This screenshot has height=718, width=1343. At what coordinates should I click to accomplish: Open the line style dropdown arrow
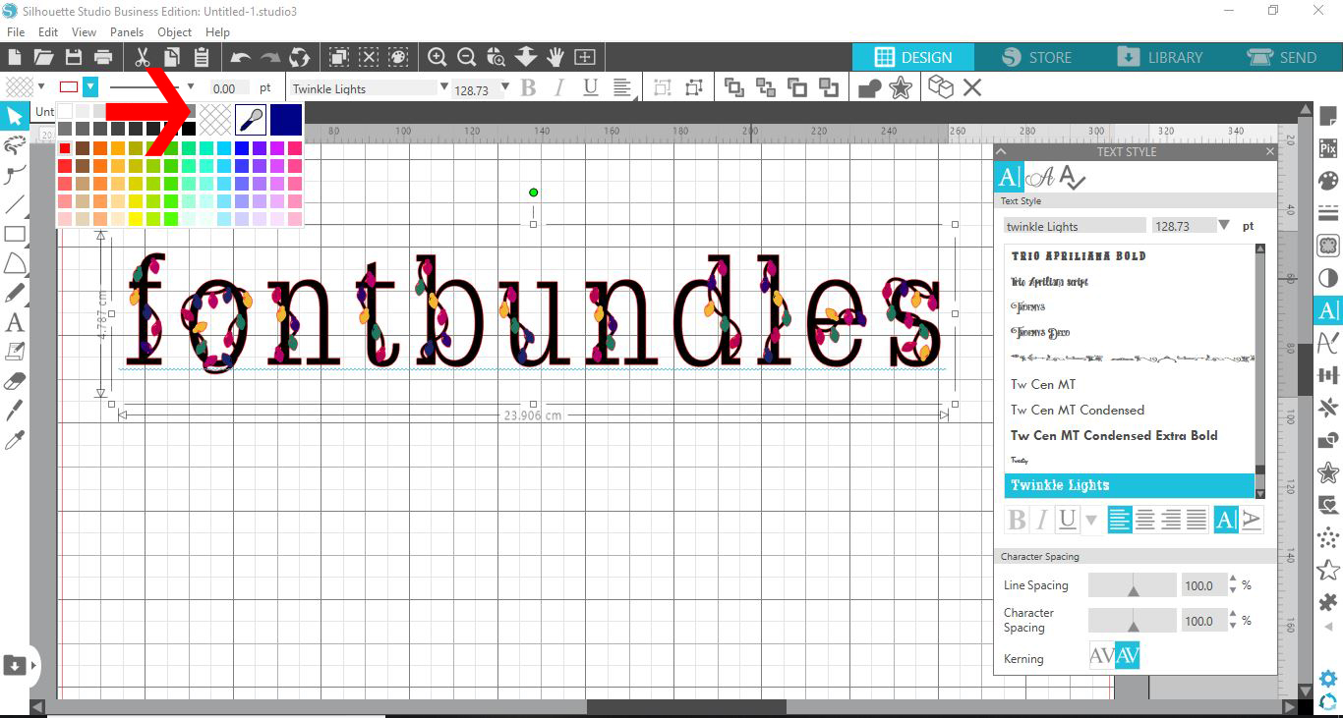(x=191, y=86)
